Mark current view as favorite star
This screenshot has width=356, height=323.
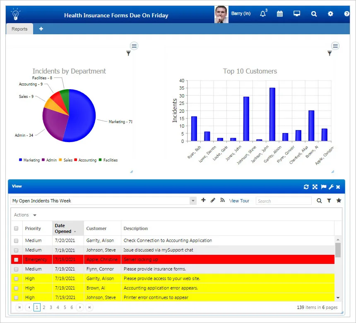(339, 201)
